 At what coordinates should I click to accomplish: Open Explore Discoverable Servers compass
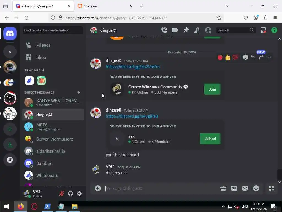(x=10, y=160)
